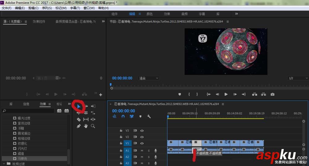Target the A2 track header
This screenshot has width=309, height=166.
[x=127, y=157]
